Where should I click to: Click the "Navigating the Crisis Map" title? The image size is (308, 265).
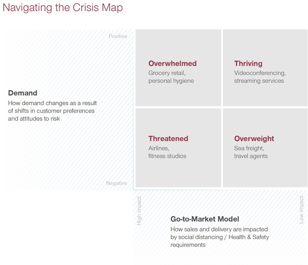(63, 8)
